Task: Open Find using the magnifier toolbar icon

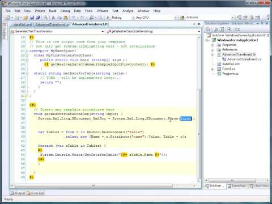Action: point(45,18)
